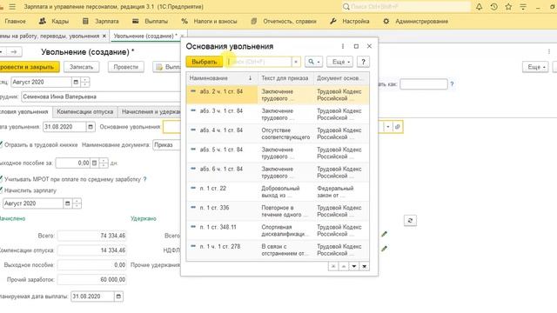This screenshot has width=557, height=313.
Task: Click the refresh recalculation icon
Action: [x=410, y=220]
